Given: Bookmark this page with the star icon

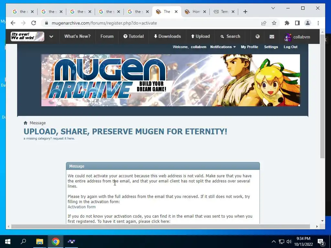Looking at the screenshot, I should pos(274,23).
